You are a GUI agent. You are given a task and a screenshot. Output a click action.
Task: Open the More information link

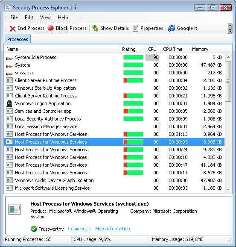point(113,229)
